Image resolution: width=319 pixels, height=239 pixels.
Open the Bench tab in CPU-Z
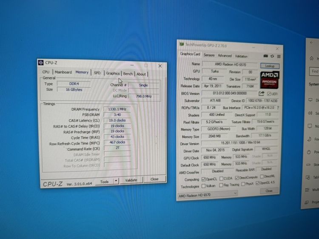pos(128,74)
